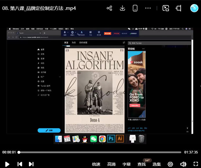Open the 选集 episode list
This screenshot has width=201, height=168.
(157, 164)
